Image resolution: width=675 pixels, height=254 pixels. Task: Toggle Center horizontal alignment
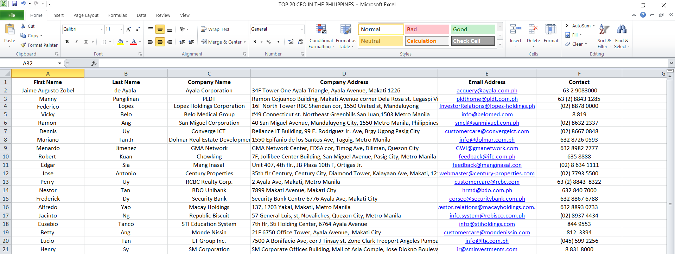[160, 42]
